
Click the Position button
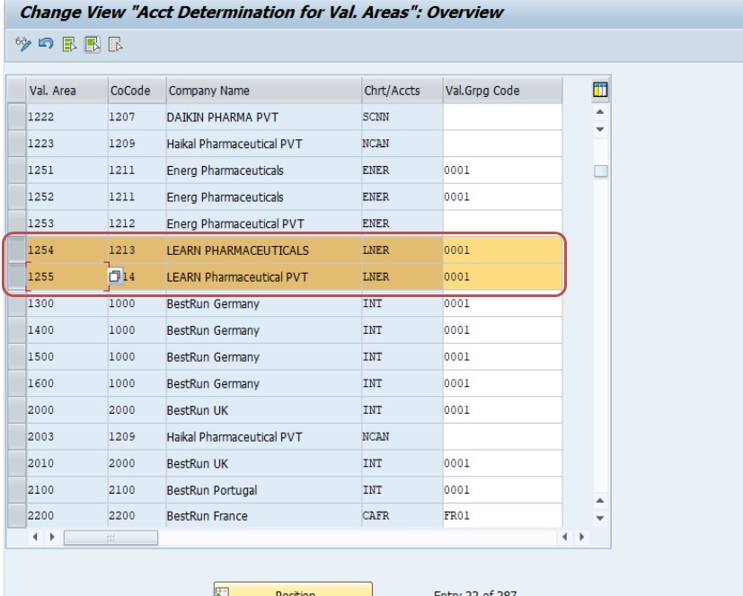click(x=293, y=590)
